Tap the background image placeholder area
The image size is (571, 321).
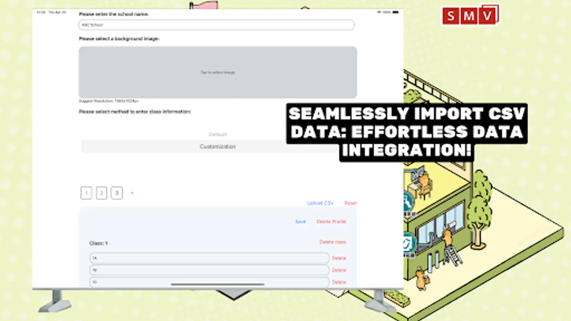coord(217,72)
